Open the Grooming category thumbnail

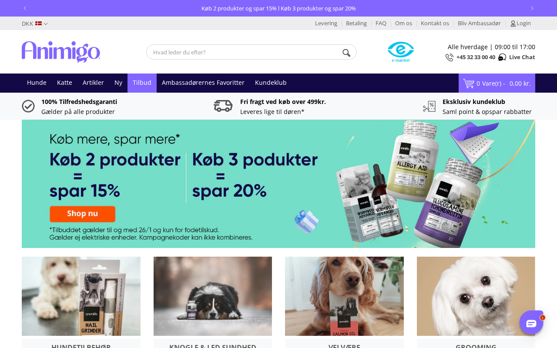(476, 296)
